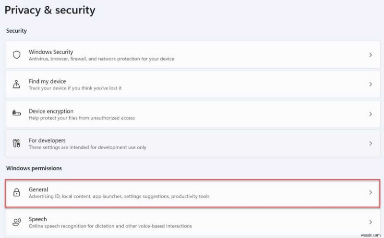Click the chevron on the General row
This screenshot has width=384, height=238.
pos(370,192)
